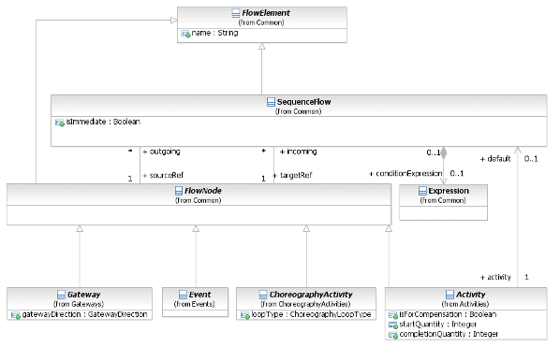The height and width of the screenshot is (347, 560).
Task: Select the FlowElement class title
Action: [x=266, y=13]
